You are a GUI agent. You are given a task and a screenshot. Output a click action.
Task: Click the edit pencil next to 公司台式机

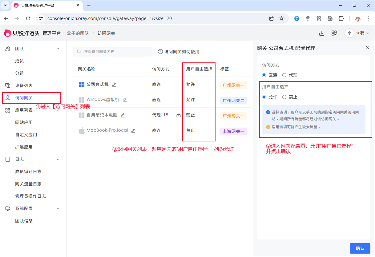coord(114,85)
